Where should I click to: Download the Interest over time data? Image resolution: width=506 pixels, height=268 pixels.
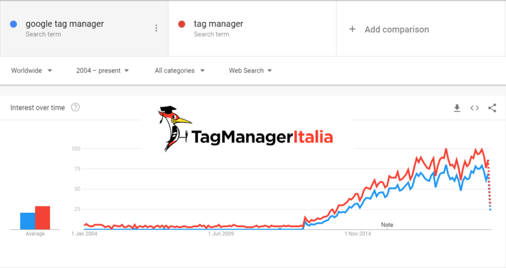[457, 108]
